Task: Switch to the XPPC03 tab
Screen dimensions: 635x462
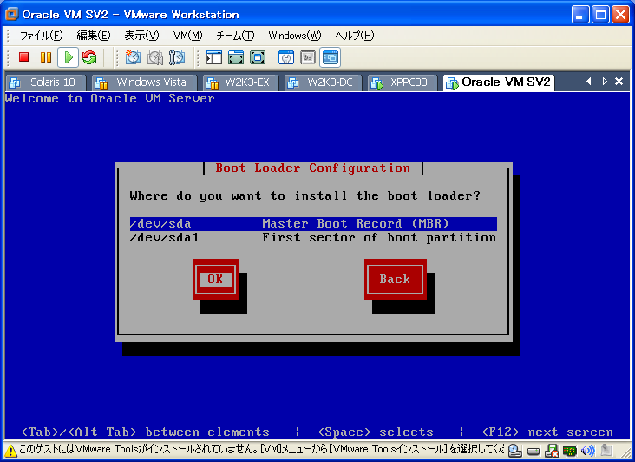Action: [403, 82]
